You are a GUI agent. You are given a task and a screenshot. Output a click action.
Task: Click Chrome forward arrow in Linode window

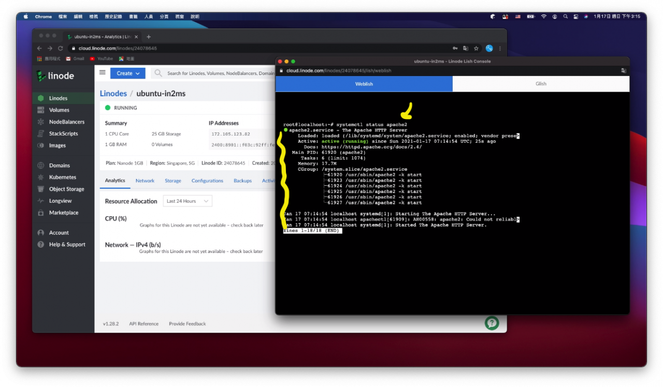coord(50,48)
